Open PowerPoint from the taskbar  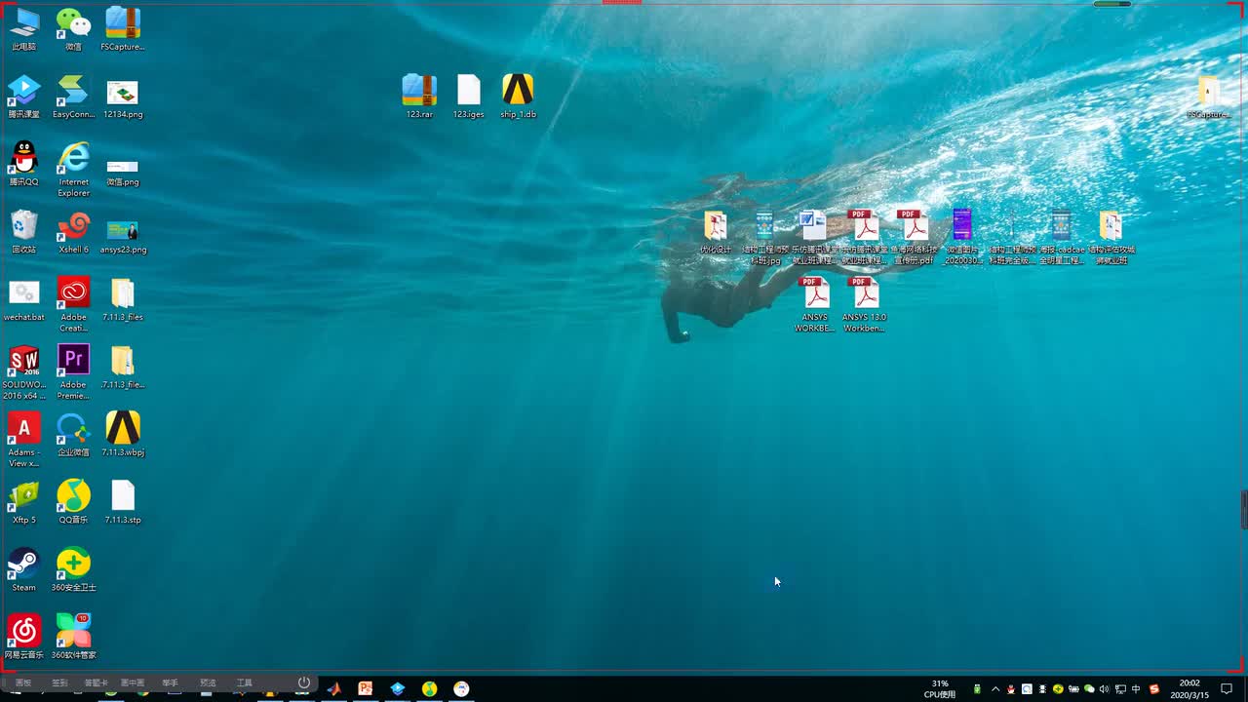click(x=366, y=688)
